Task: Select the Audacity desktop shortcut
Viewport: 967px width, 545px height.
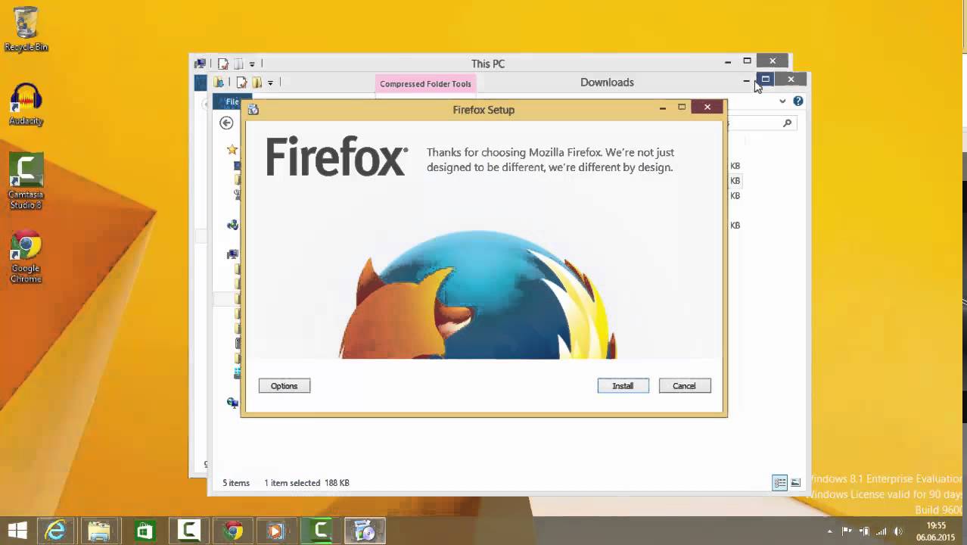Action: [x=26, y=104]
